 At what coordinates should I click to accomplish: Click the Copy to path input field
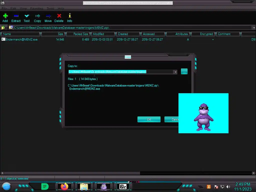[121, 72]
